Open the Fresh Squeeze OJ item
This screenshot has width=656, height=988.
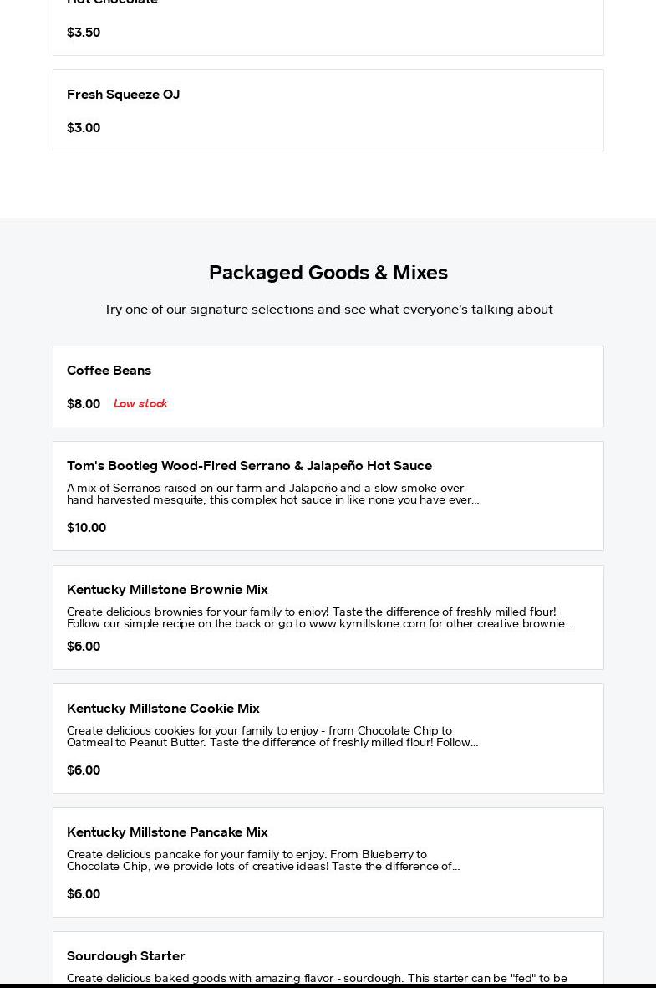click(x=123, y=95)
